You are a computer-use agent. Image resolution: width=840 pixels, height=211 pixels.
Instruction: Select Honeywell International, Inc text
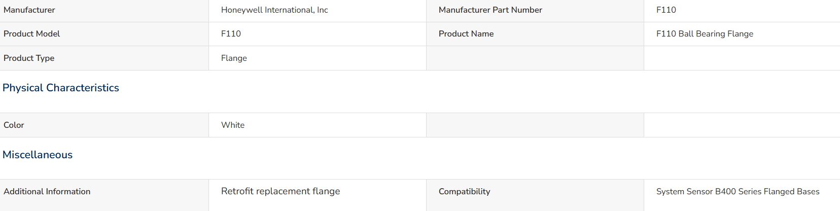[274, 10]
